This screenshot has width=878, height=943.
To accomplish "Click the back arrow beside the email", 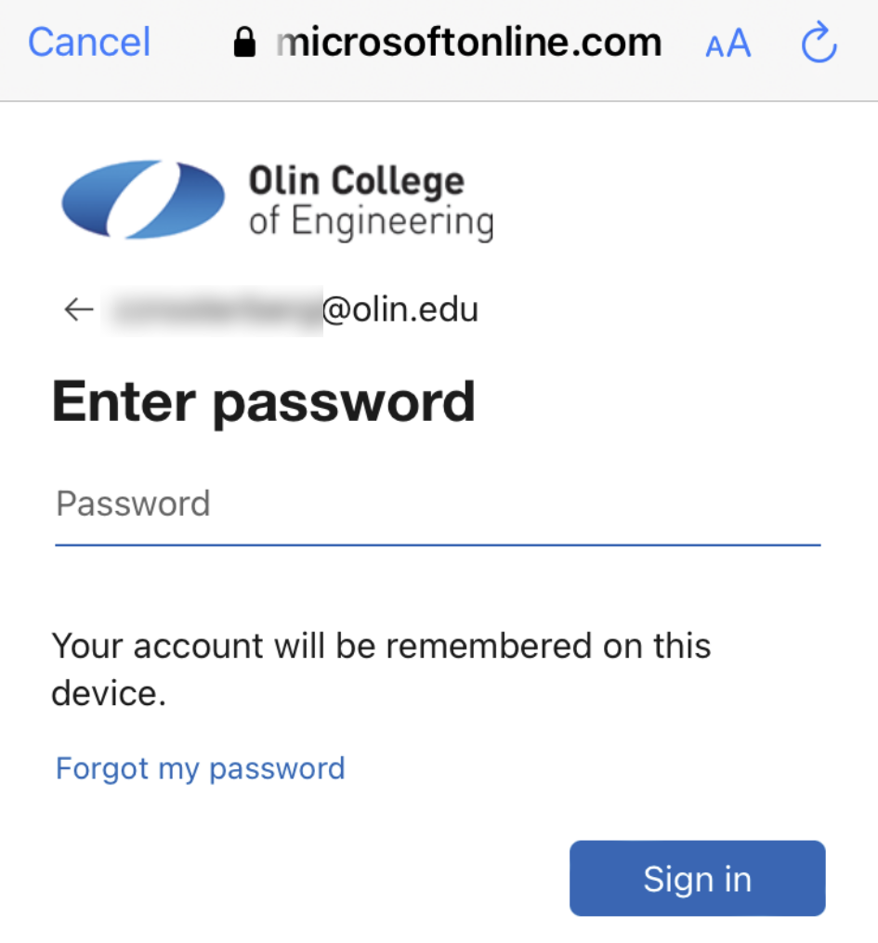I will click(x=79, y=309).
